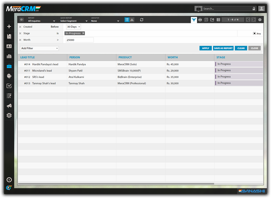Click the Apply button

[x=206, y=48]
